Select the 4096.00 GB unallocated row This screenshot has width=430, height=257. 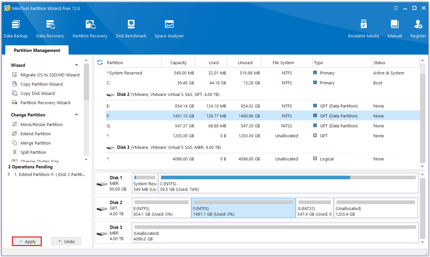click(262, 159)
